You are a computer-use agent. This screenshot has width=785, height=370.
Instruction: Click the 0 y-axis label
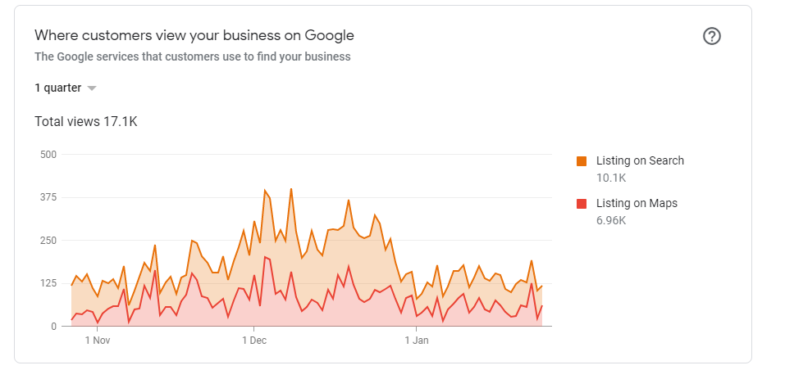[x=53, y=327]
